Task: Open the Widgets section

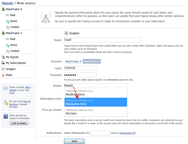Action: point(11,69)
